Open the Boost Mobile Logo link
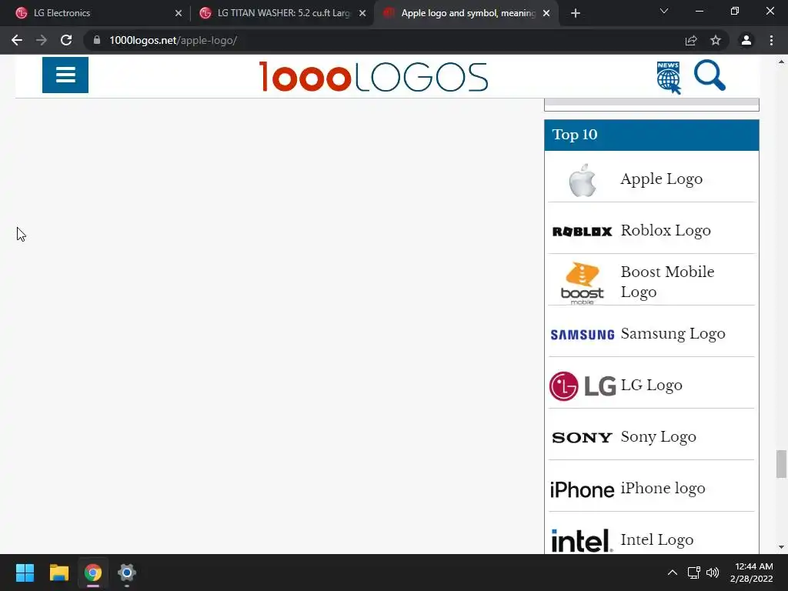Viewport: 788px width, 591px height. coord(667,282)
